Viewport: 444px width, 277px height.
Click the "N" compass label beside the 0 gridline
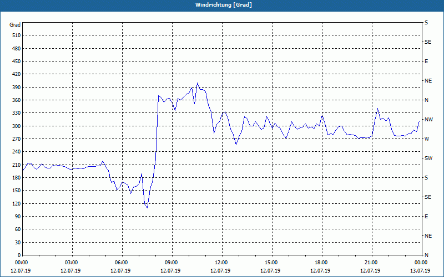(x=426, y=255)
